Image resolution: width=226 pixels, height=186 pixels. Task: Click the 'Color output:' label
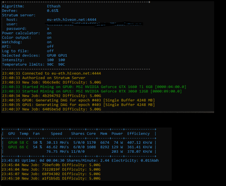[x=17, y=38]
